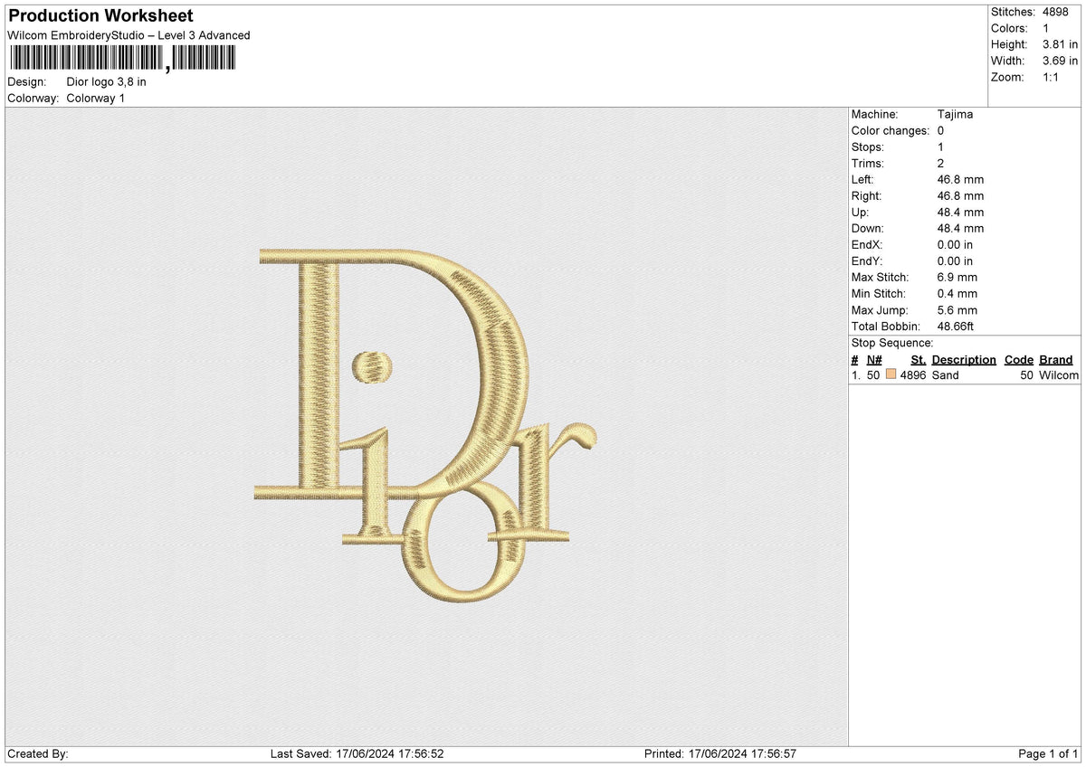Click the Sand color swatch
1086x767 pixels.
point(891,375)
